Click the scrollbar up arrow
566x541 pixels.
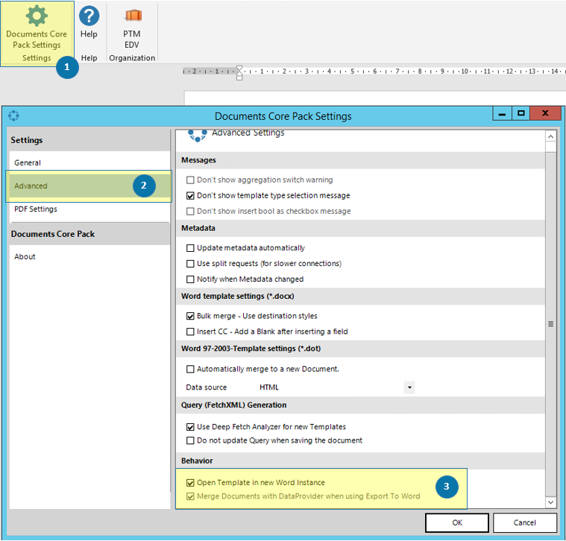(x=550, y=136)
